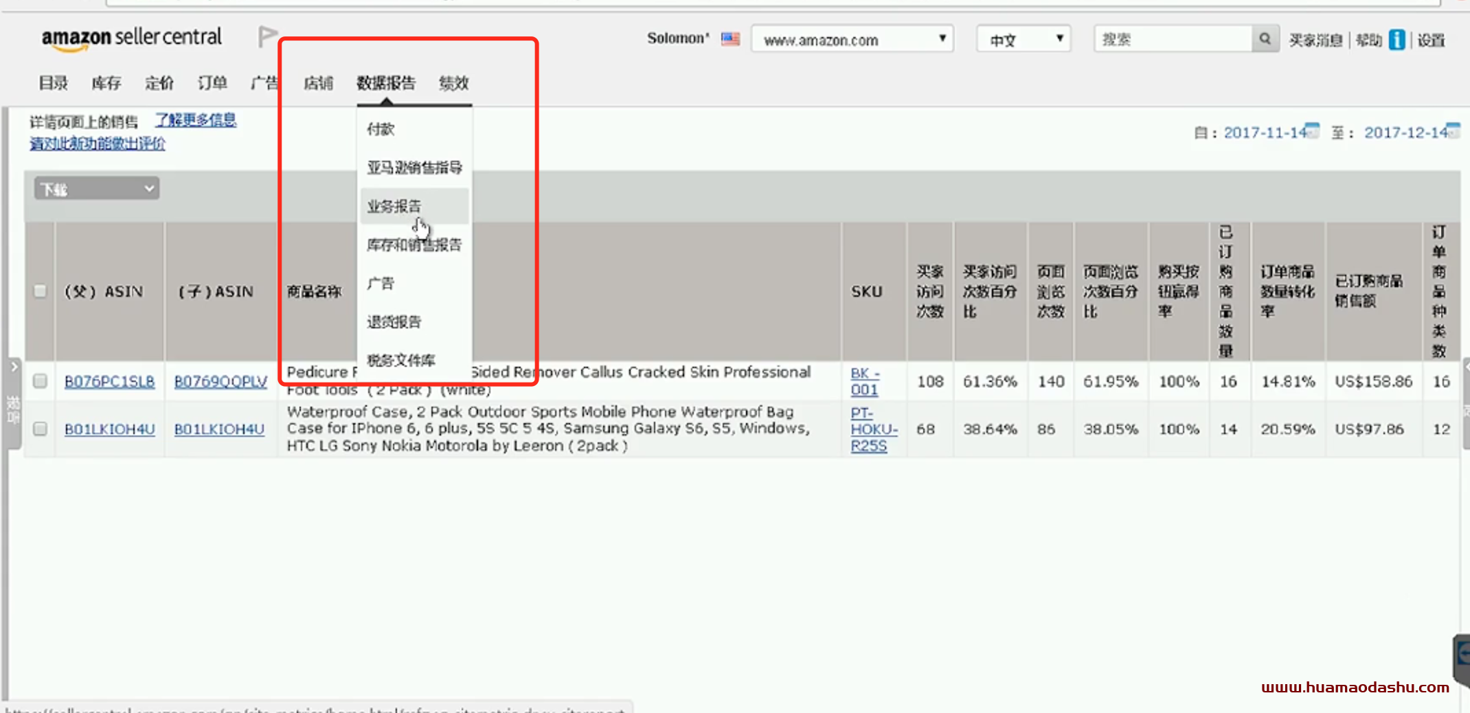Open the parent ASIN link B076PC1SLB

point(110,381)
